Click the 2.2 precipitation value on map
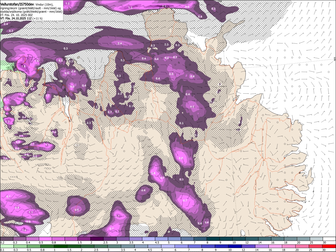 pos(164,6)
